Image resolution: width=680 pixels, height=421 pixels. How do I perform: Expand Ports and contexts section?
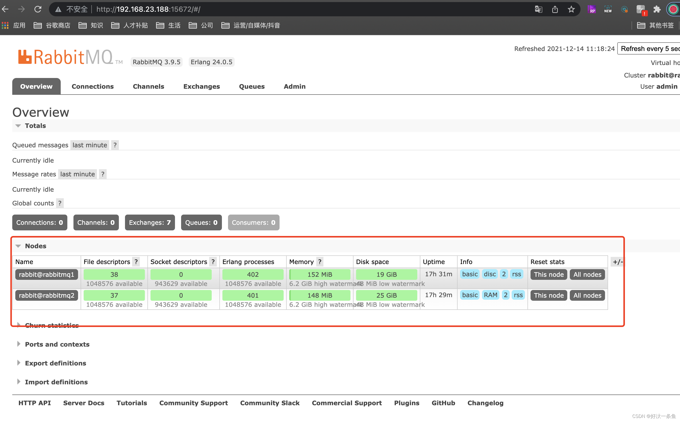[53, 344]
